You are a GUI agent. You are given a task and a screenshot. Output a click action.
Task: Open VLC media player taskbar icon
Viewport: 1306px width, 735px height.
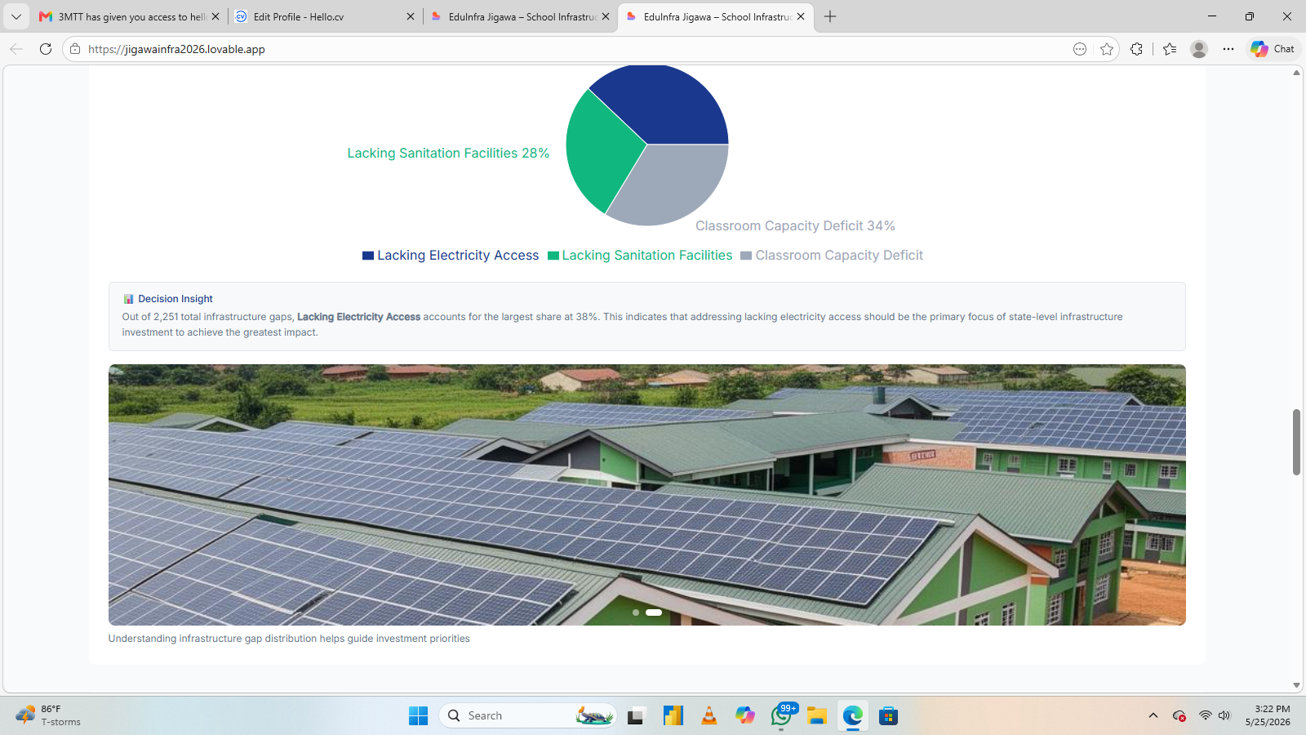[709, 716]
